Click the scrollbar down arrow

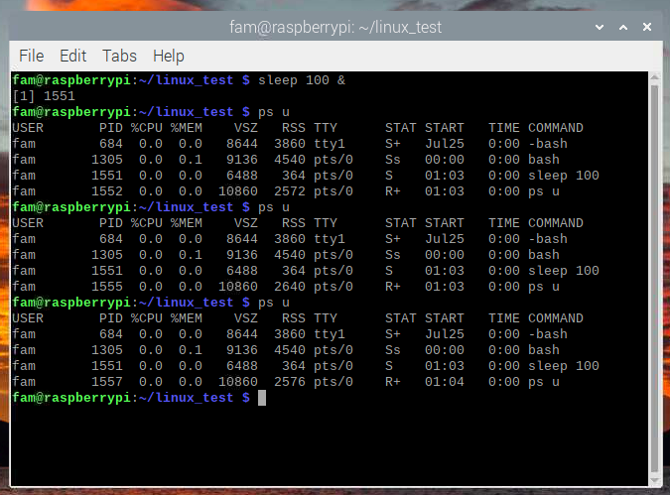point(655,481)
